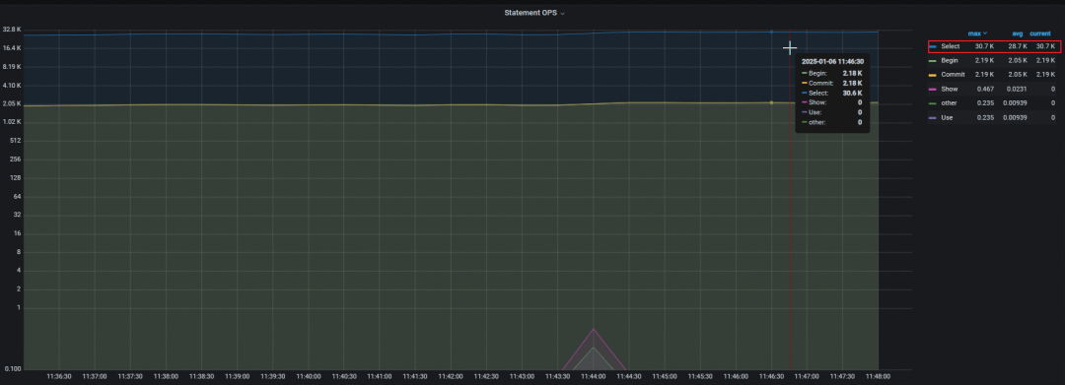Click the Commit series data point at 11:46:30

[x=771, y=102]
